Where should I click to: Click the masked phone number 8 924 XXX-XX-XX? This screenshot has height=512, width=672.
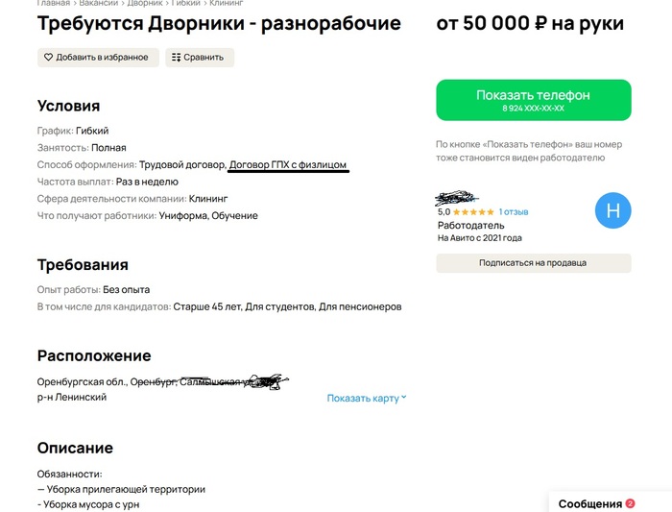[x=533, y=109]
